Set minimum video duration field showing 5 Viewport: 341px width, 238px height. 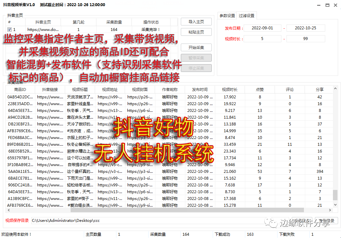(262, 38)
